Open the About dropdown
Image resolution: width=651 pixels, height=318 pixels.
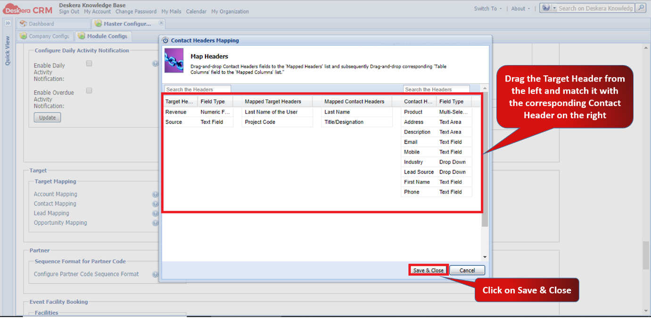(519, 8)
